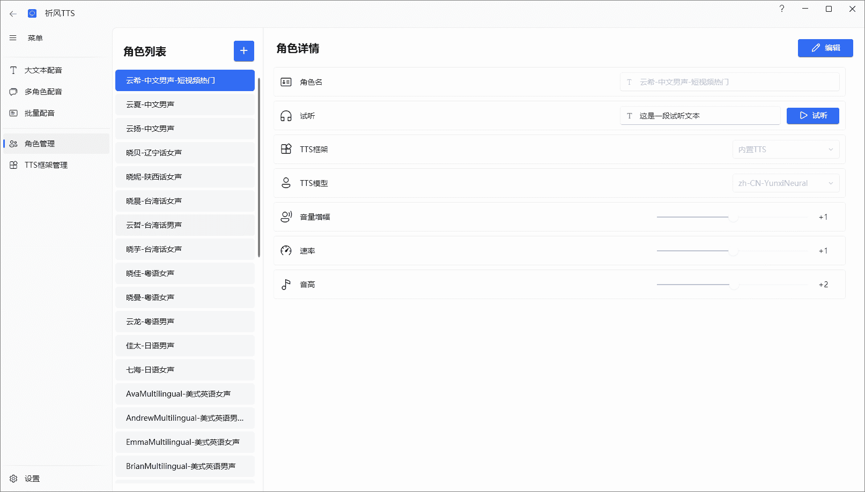Adjust the 速率 speed slider

click(732, 251)
